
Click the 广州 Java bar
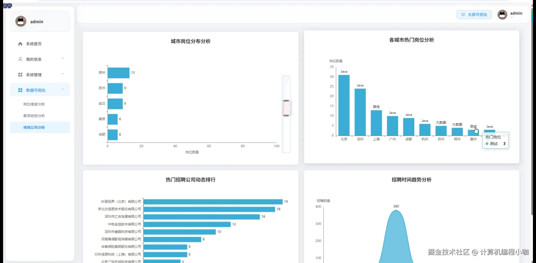392,126
